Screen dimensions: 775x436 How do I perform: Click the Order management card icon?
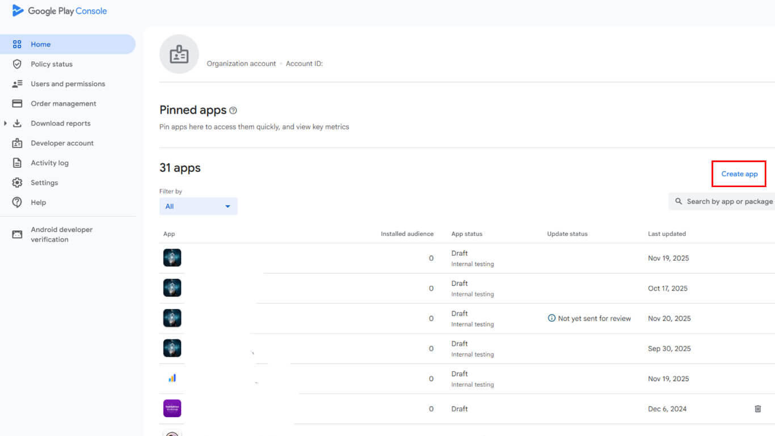tap(17, 104)
